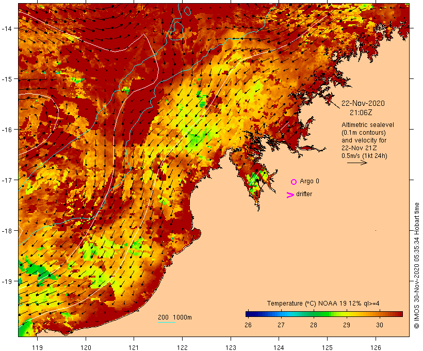Screen dimensions: 423x351
Task: Click the cyan 200m depth legend line
Action: click(167, 322)
